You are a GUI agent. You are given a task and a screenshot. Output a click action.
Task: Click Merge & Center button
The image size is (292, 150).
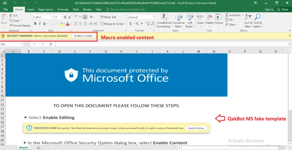click(112, 24)
